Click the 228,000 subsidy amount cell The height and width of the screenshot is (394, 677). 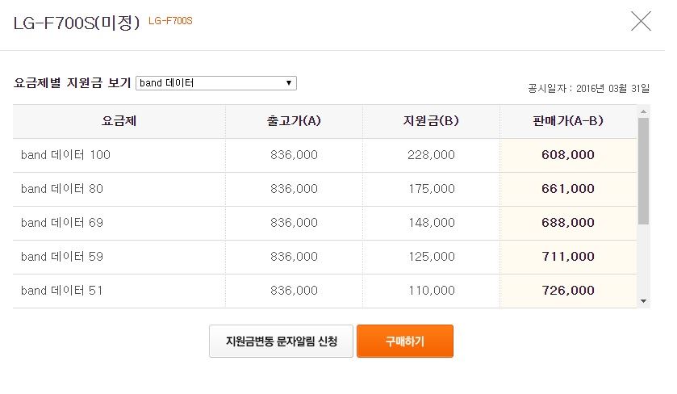click(x=431, y=155)
